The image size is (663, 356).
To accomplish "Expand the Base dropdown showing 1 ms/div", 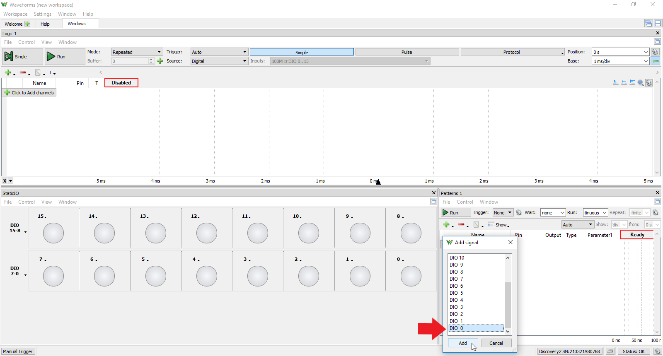I will coord(620,61).
